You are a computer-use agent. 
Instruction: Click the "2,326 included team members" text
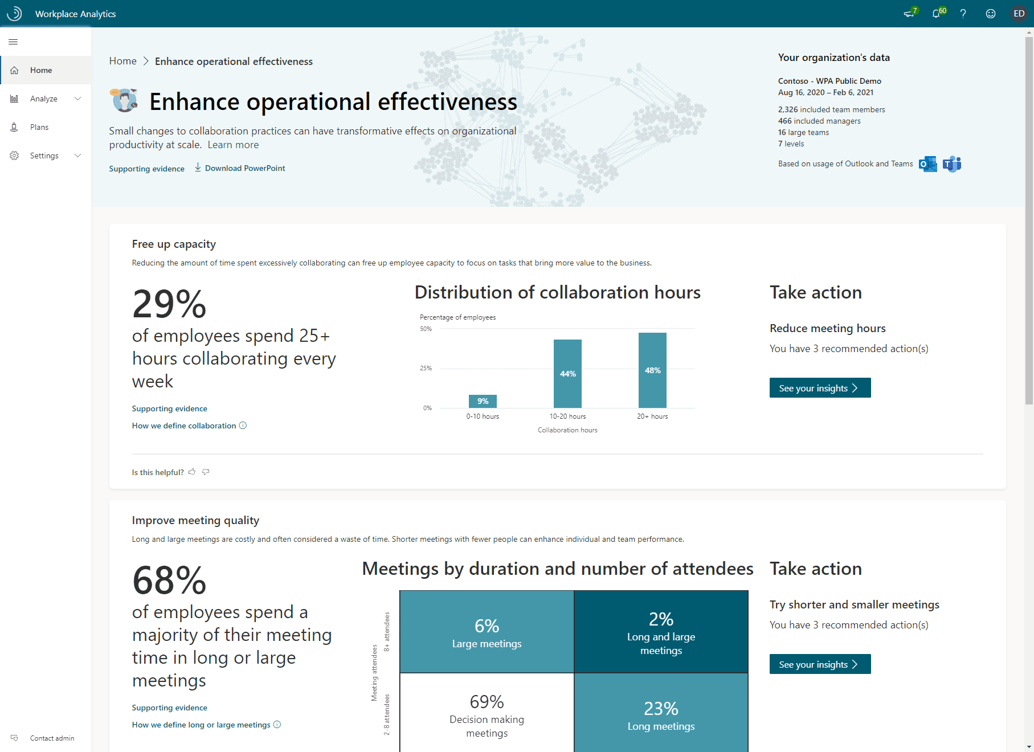coord(831,109)
